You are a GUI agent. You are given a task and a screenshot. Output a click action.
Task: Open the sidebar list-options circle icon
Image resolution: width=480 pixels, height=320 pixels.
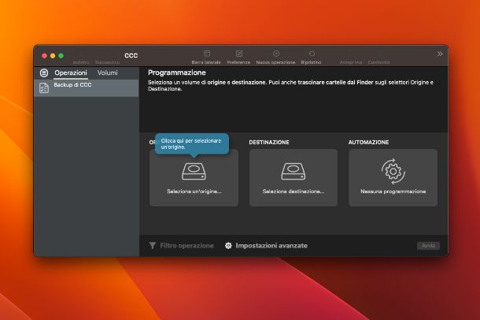(x=44, y=73)
